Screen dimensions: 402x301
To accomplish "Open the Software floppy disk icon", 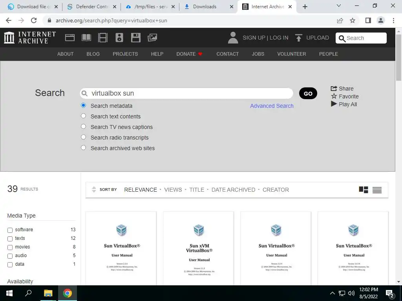I will 135,38.
